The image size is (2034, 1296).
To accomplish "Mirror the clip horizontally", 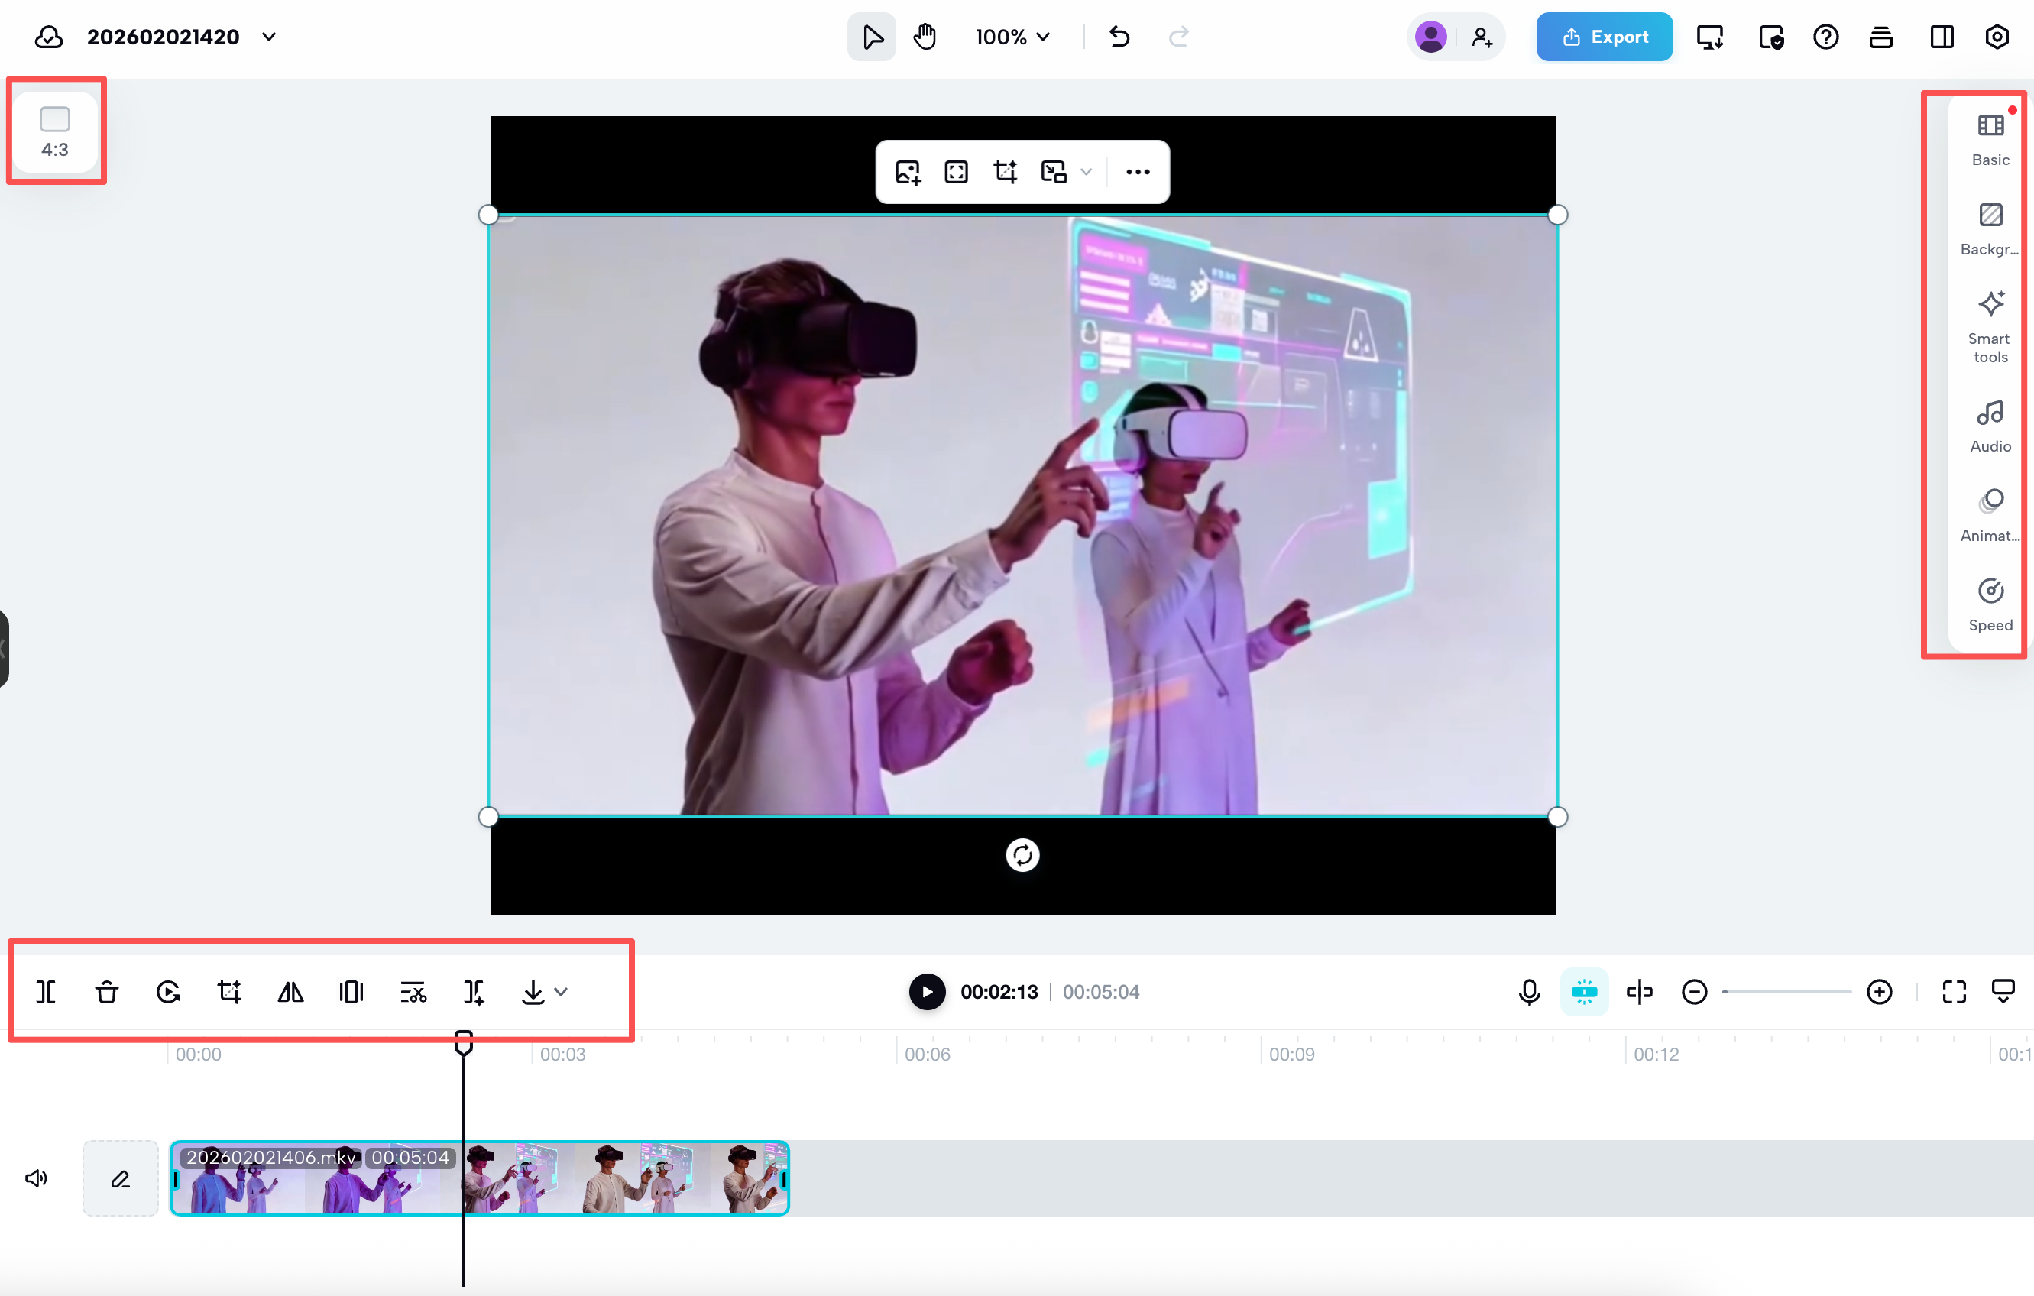I will pos(290,993).
